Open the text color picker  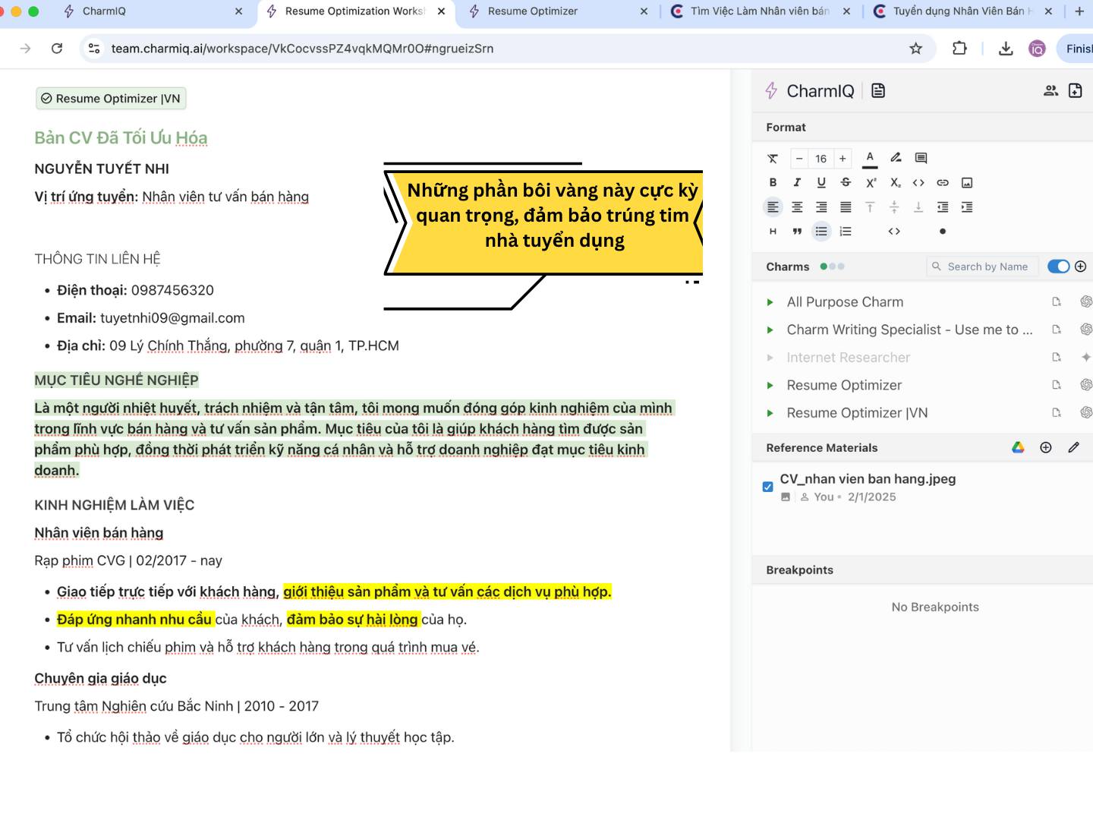(x=870, y=158)
